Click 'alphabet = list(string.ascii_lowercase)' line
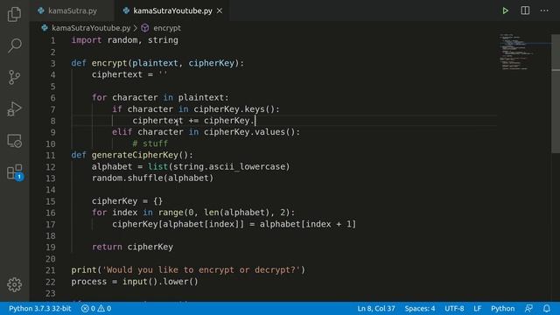Screen dimensions: 560x315 [191, 167]
